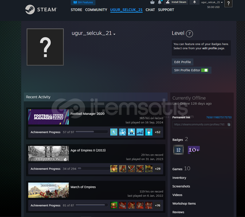Open the shopping basket icon in header

click(152, 2)
